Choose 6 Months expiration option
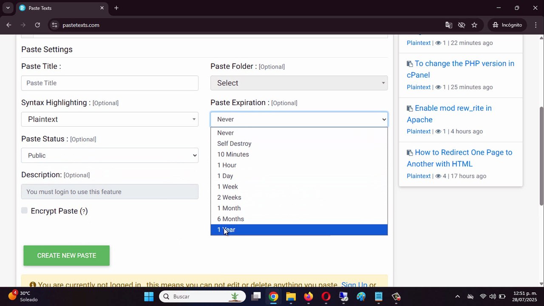The width and height of the screenshot is (544, 306). click(x=299, y=219)
